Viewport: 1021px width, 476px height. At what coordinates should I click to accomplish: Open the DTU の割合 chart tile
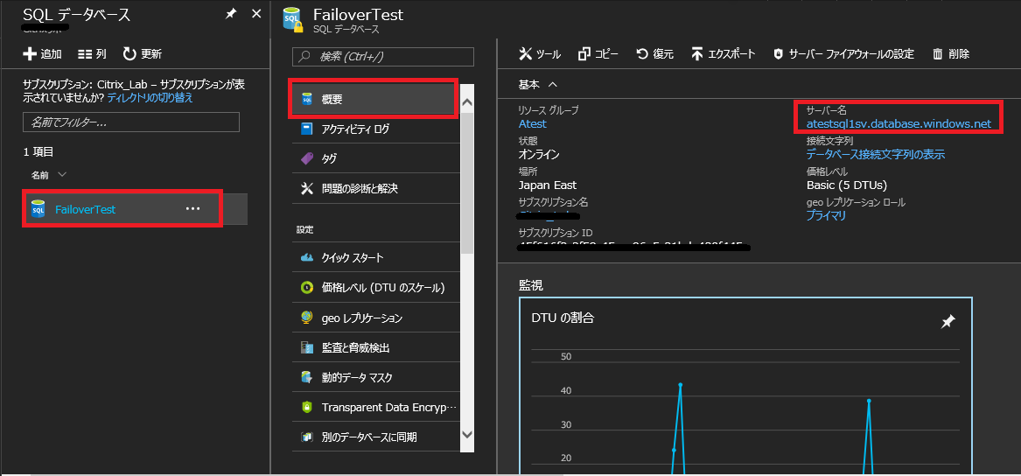745,387
